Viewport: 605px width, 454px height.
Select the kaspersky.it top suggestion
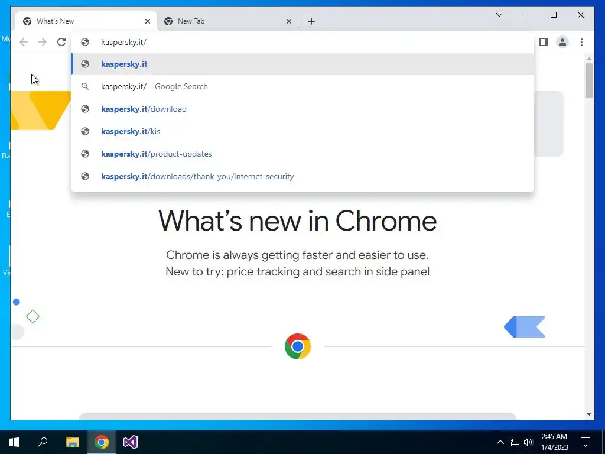[x=303, y=64]
